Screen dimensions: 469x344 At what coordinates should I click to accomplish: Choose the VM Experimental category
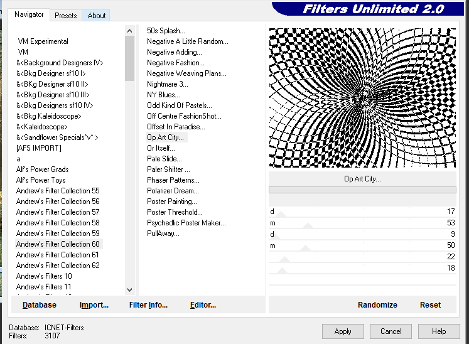click(x=43, y=41)
